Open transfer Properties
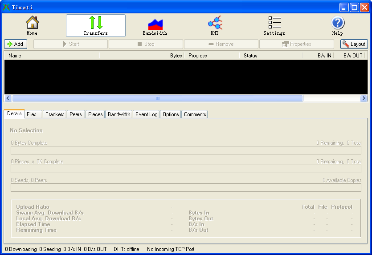The width and height of the screenshot is (372, 255). tap(297, 44)
